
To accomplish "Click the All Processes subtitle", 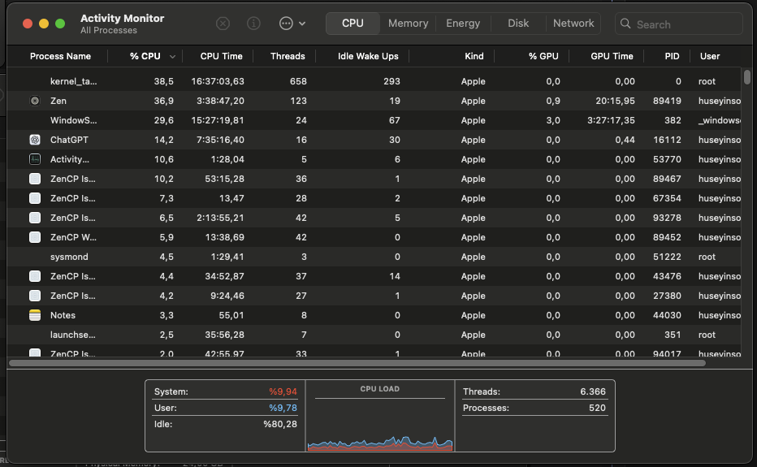I will [x=109, y=30].
